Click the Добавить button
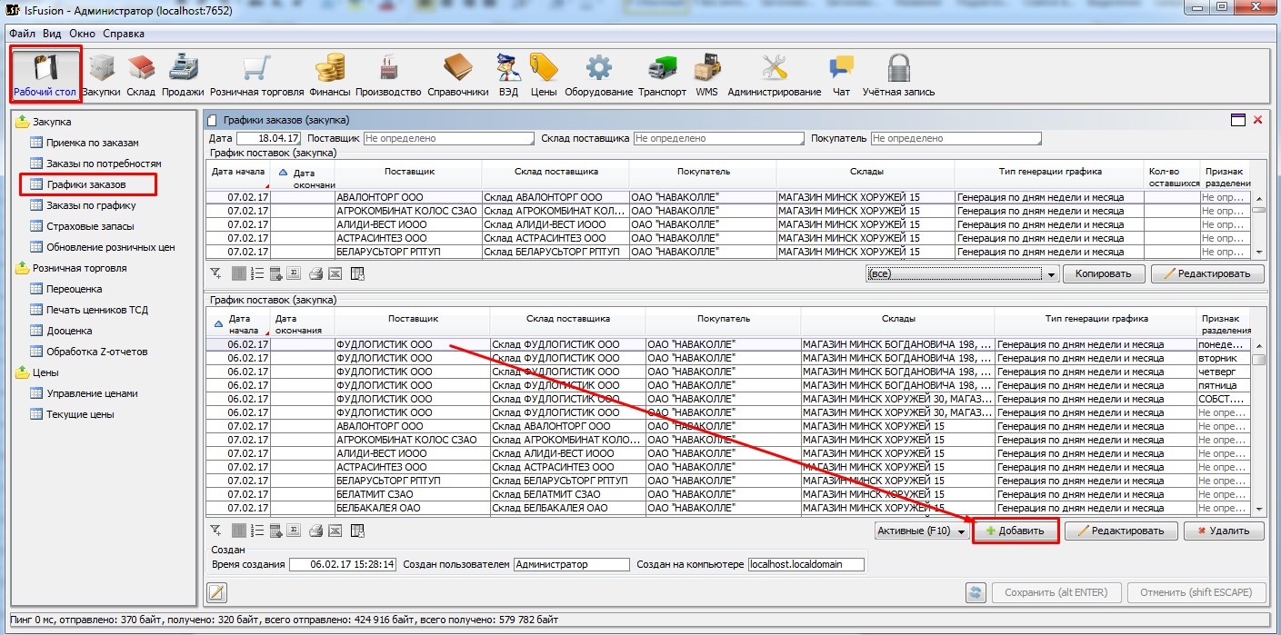The width and height of the screenshot is (1281, 635). [1016, 531]
